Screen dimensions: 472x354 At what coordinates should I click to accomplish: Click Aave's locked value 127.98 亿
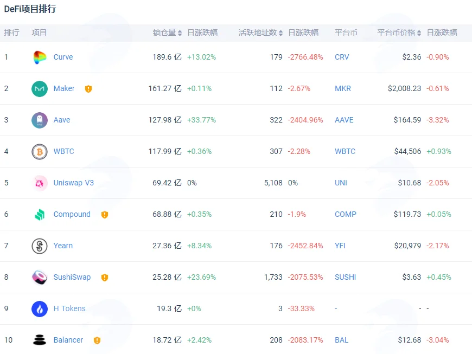click(165, 120)
